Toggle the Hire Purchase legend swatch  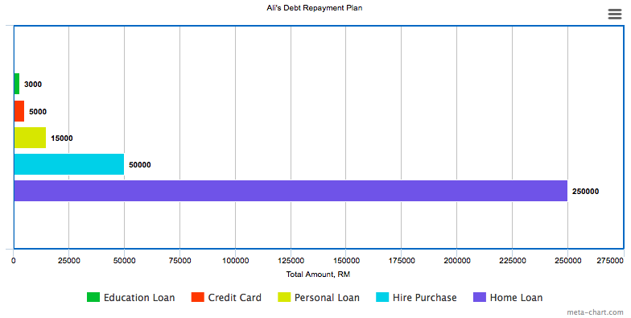click(382, 297)
